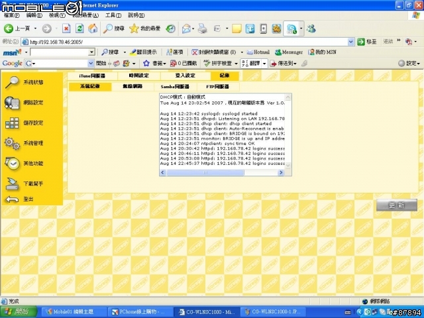Open Windows Start button 開始
This screenshot has width=424, height=318.
click(19, 312)
